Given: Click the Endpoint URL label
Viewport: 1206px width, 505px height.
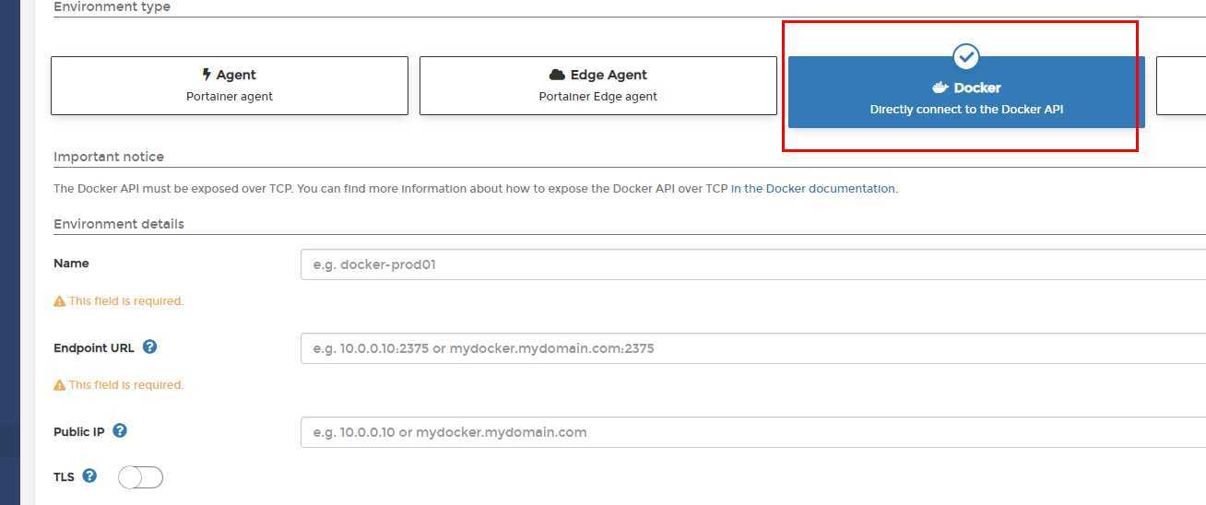Looking at the screenshot, I should click(x=94, y=348).
